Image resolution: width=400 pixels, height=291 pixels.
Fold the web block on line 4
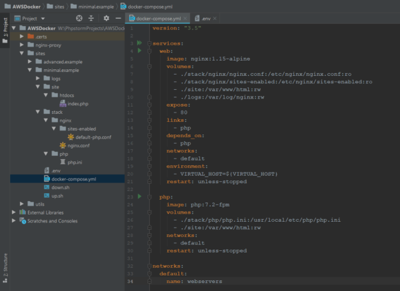pyautogui.click(x=149, y=51)
